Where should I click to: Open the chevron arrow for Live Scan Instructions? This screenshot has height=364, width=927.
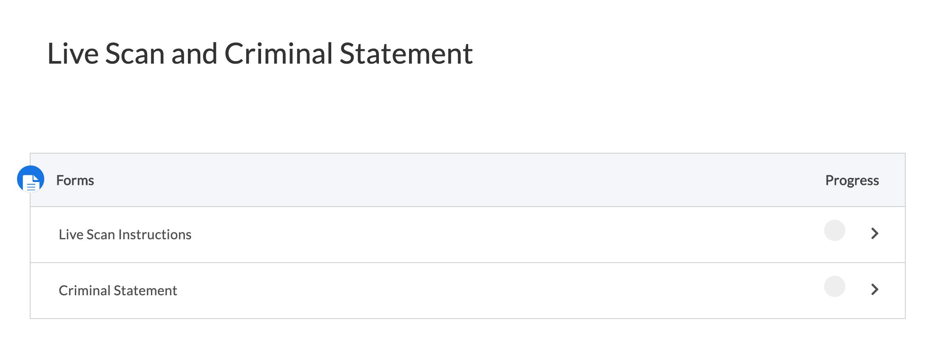[874, 233]
